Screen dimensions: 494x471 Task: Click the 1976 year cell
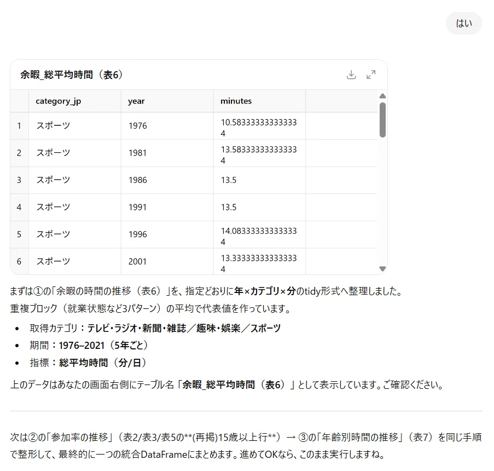pos(167,126)
